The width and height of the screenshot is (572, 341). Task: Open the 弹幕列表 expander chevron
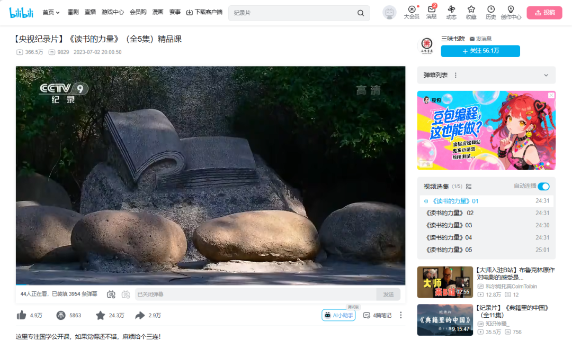(x=547, y=75)
